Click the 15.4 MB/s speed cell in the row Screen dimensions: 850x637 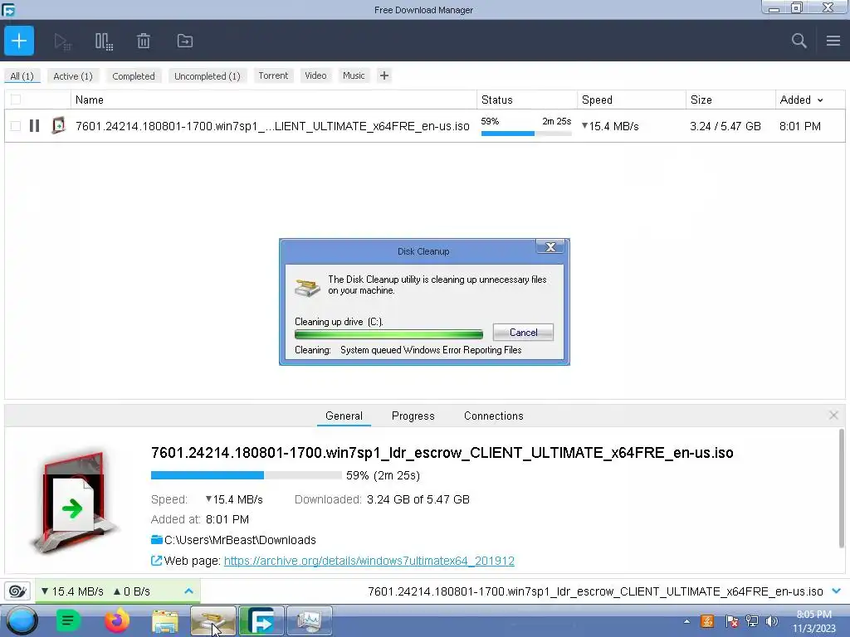coord(610,126)
